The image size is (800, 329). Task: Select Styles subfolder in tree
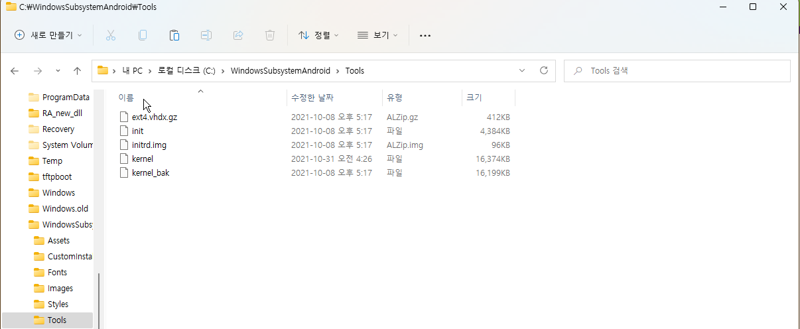(x=51, y=304)
